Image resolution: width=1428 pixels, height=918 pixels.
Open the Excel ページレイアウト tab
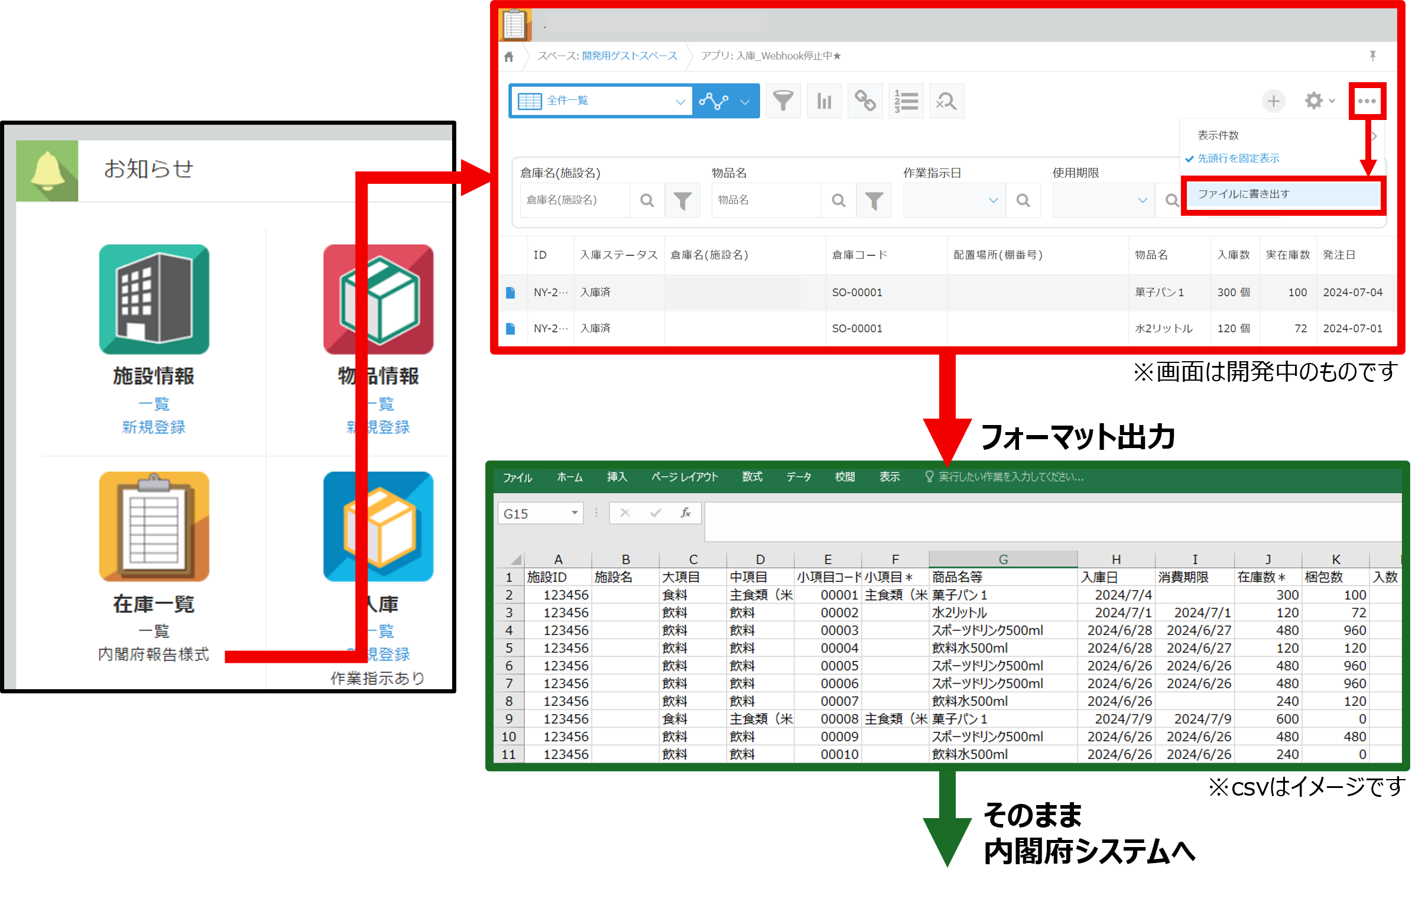pyautogui.click(x=684, y=478)
